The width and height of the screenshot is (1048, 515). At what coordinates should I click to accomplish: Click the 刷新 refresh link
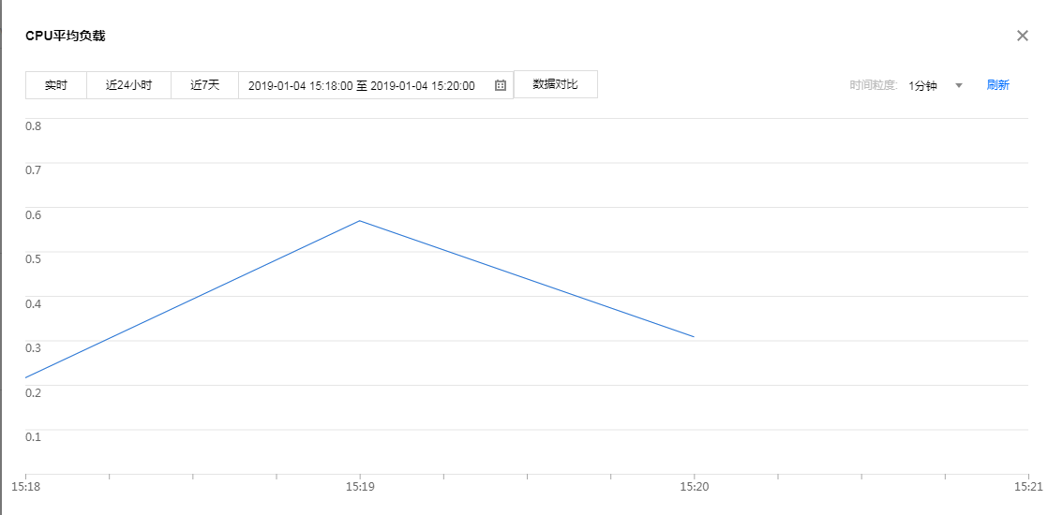[997, 85]
